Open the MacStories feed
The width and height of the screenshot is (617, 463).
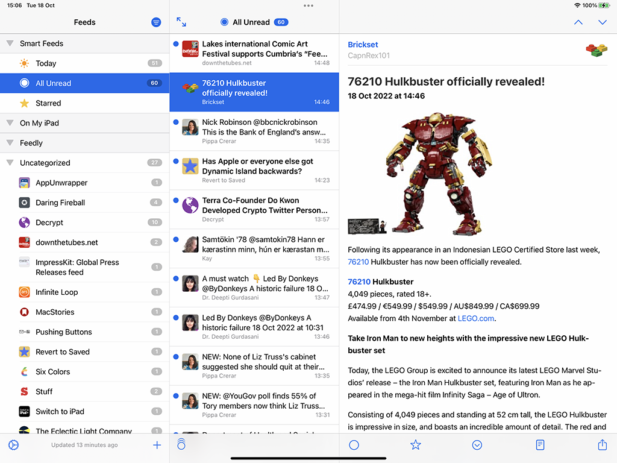[x=84, y=312]
